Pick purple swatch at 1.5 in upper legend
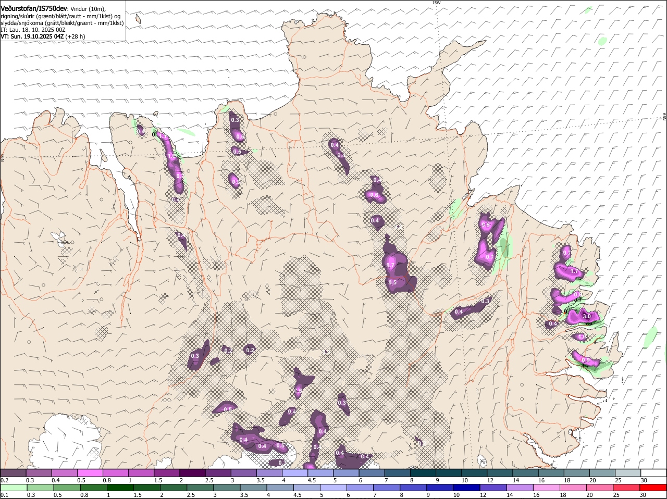 tap(167, 473)
